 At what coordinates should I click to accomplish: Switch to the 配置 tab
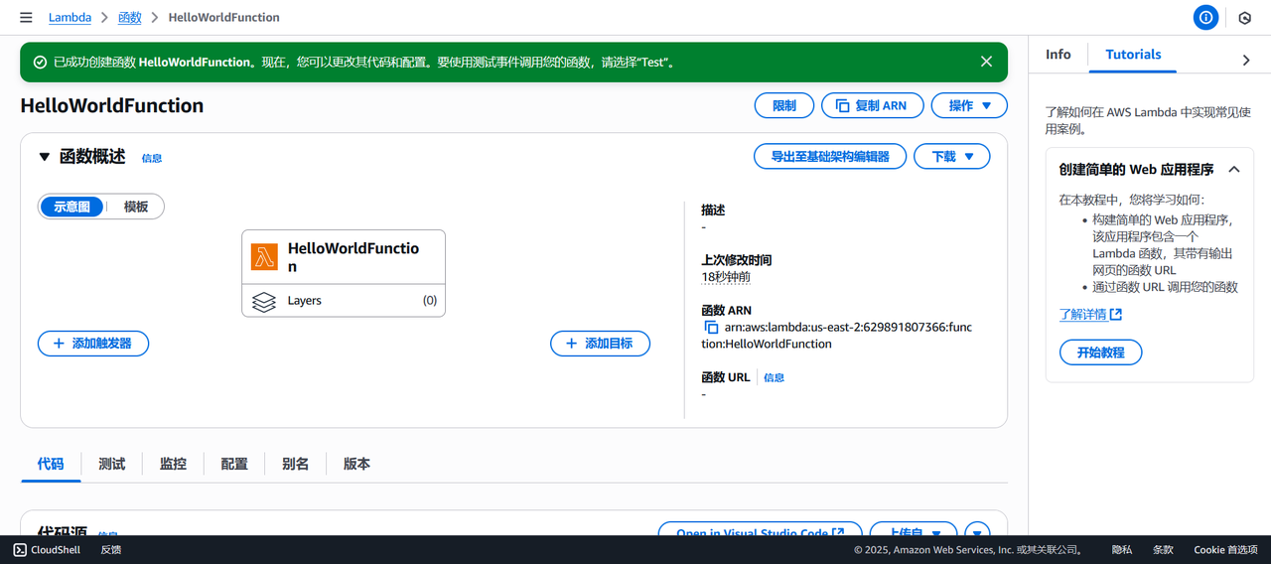click(234, 464)
